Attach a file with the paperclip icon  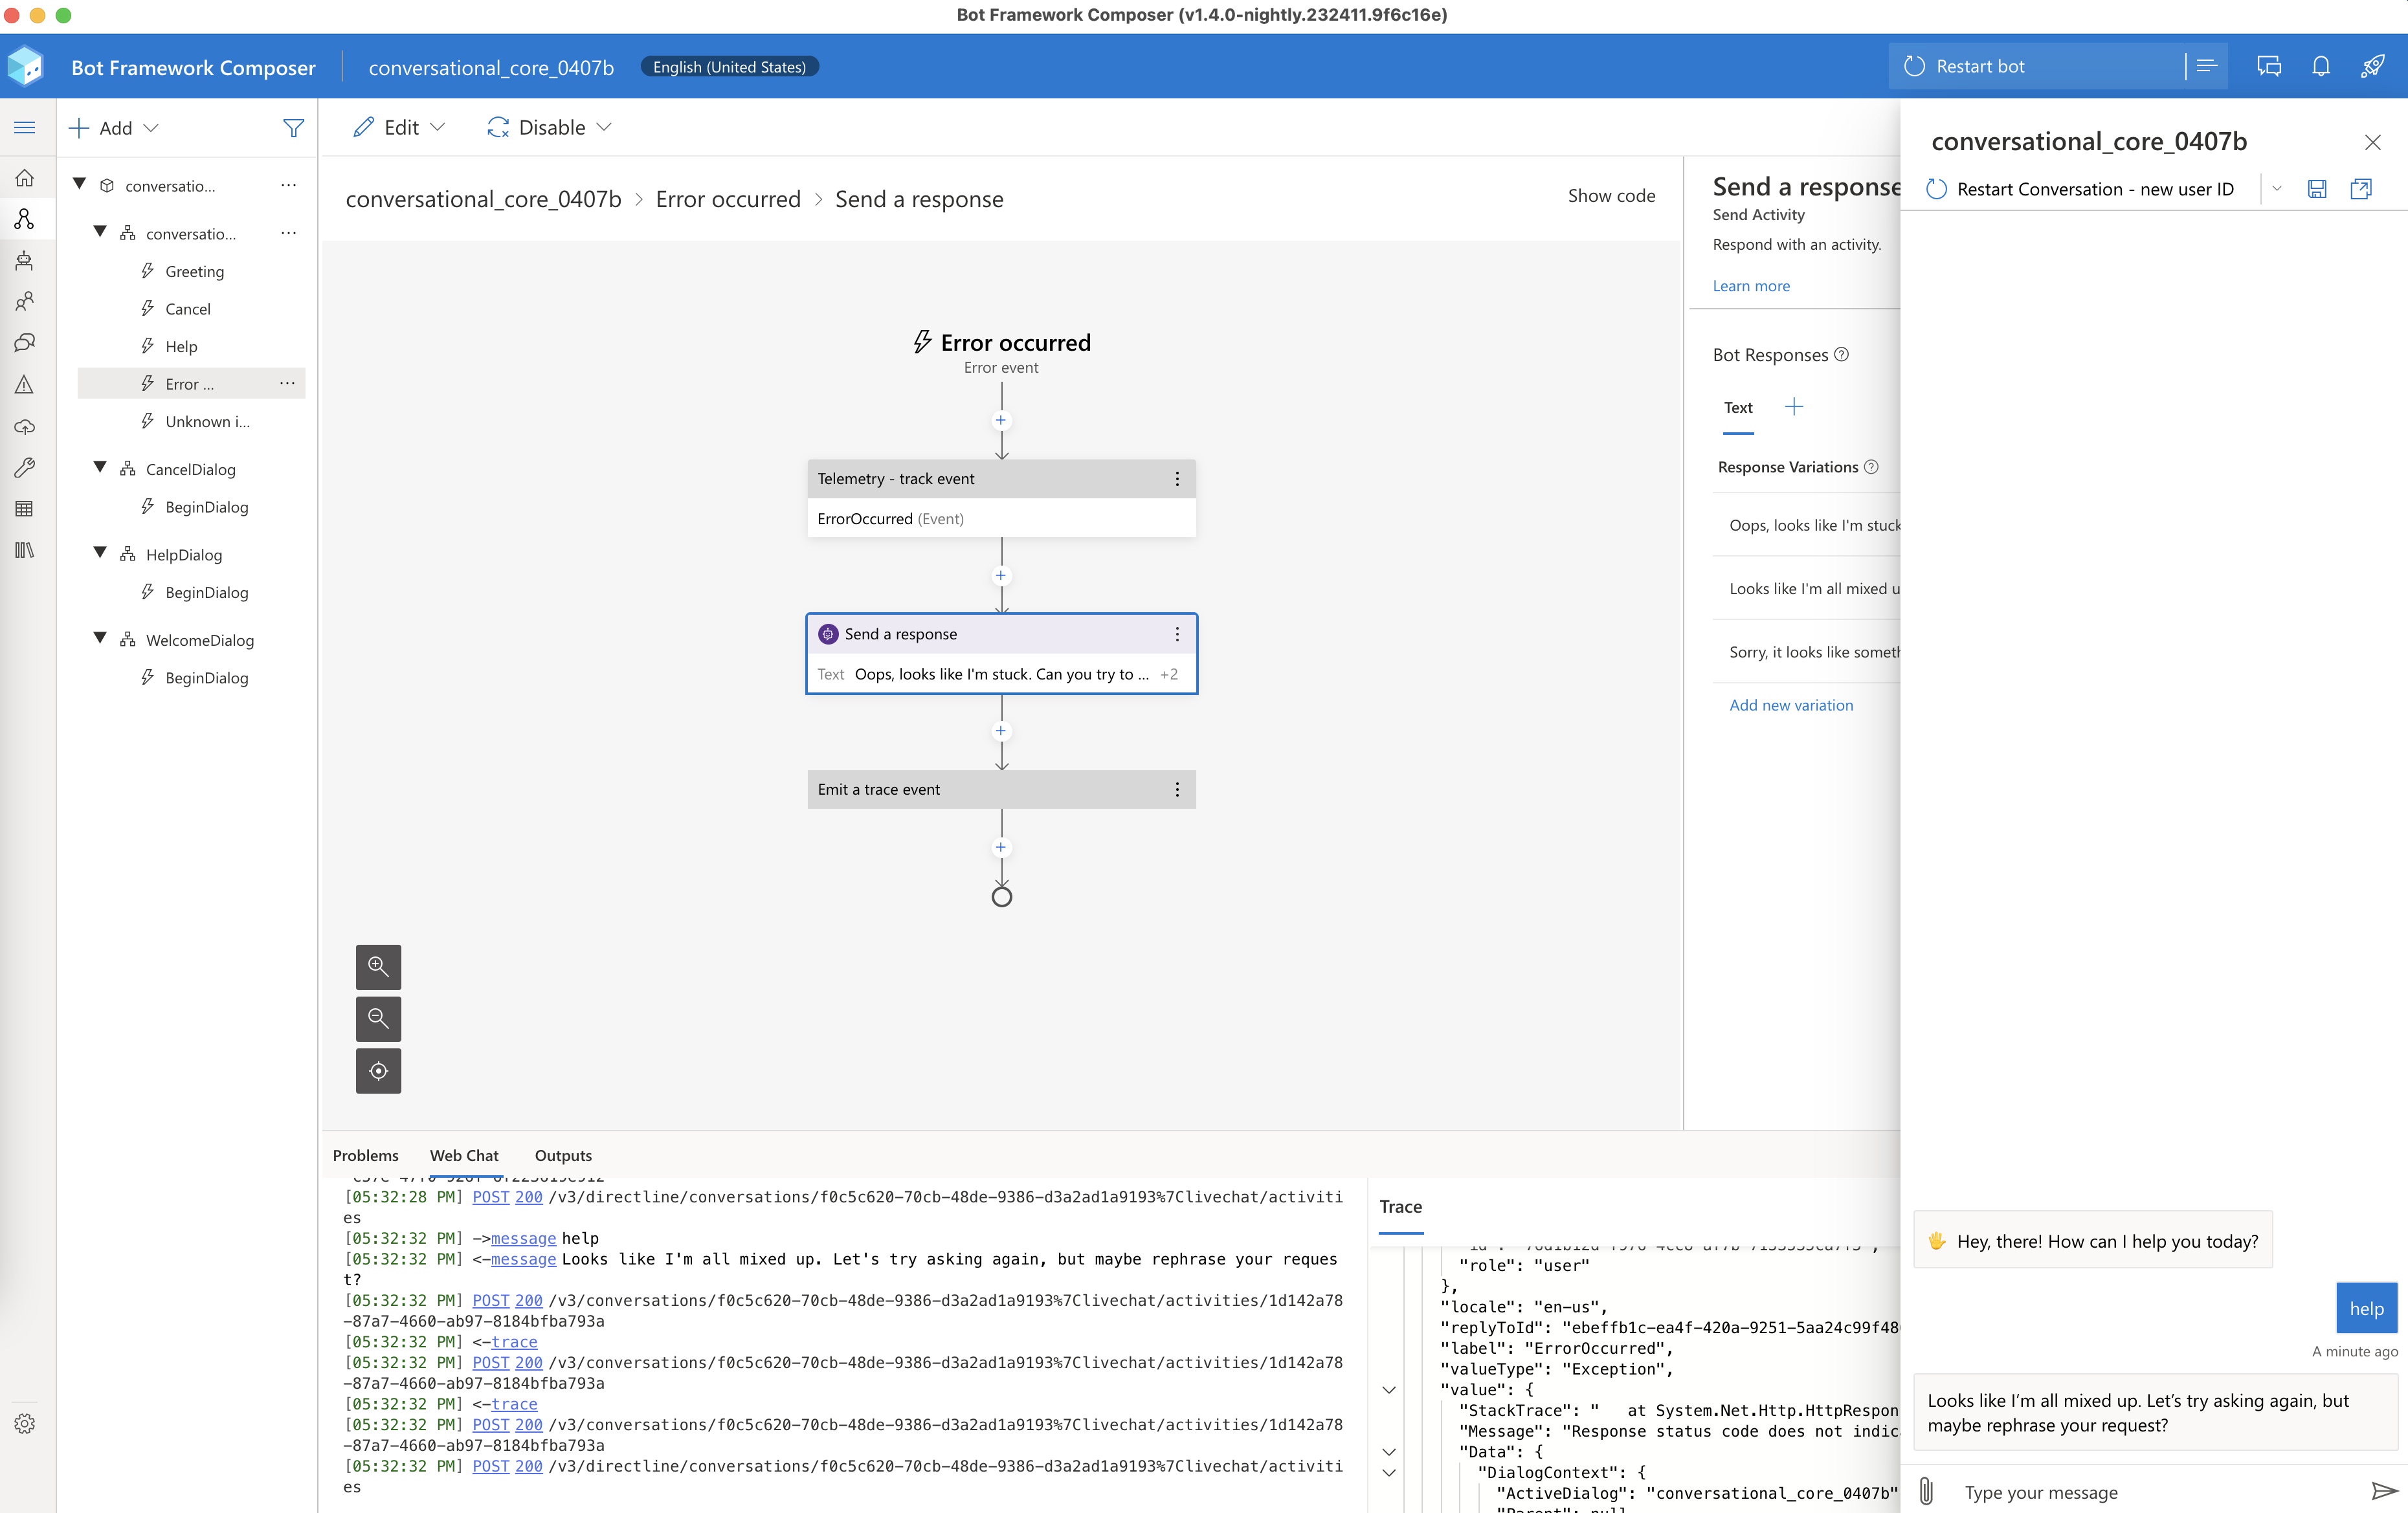(x=1927, y=1491)
